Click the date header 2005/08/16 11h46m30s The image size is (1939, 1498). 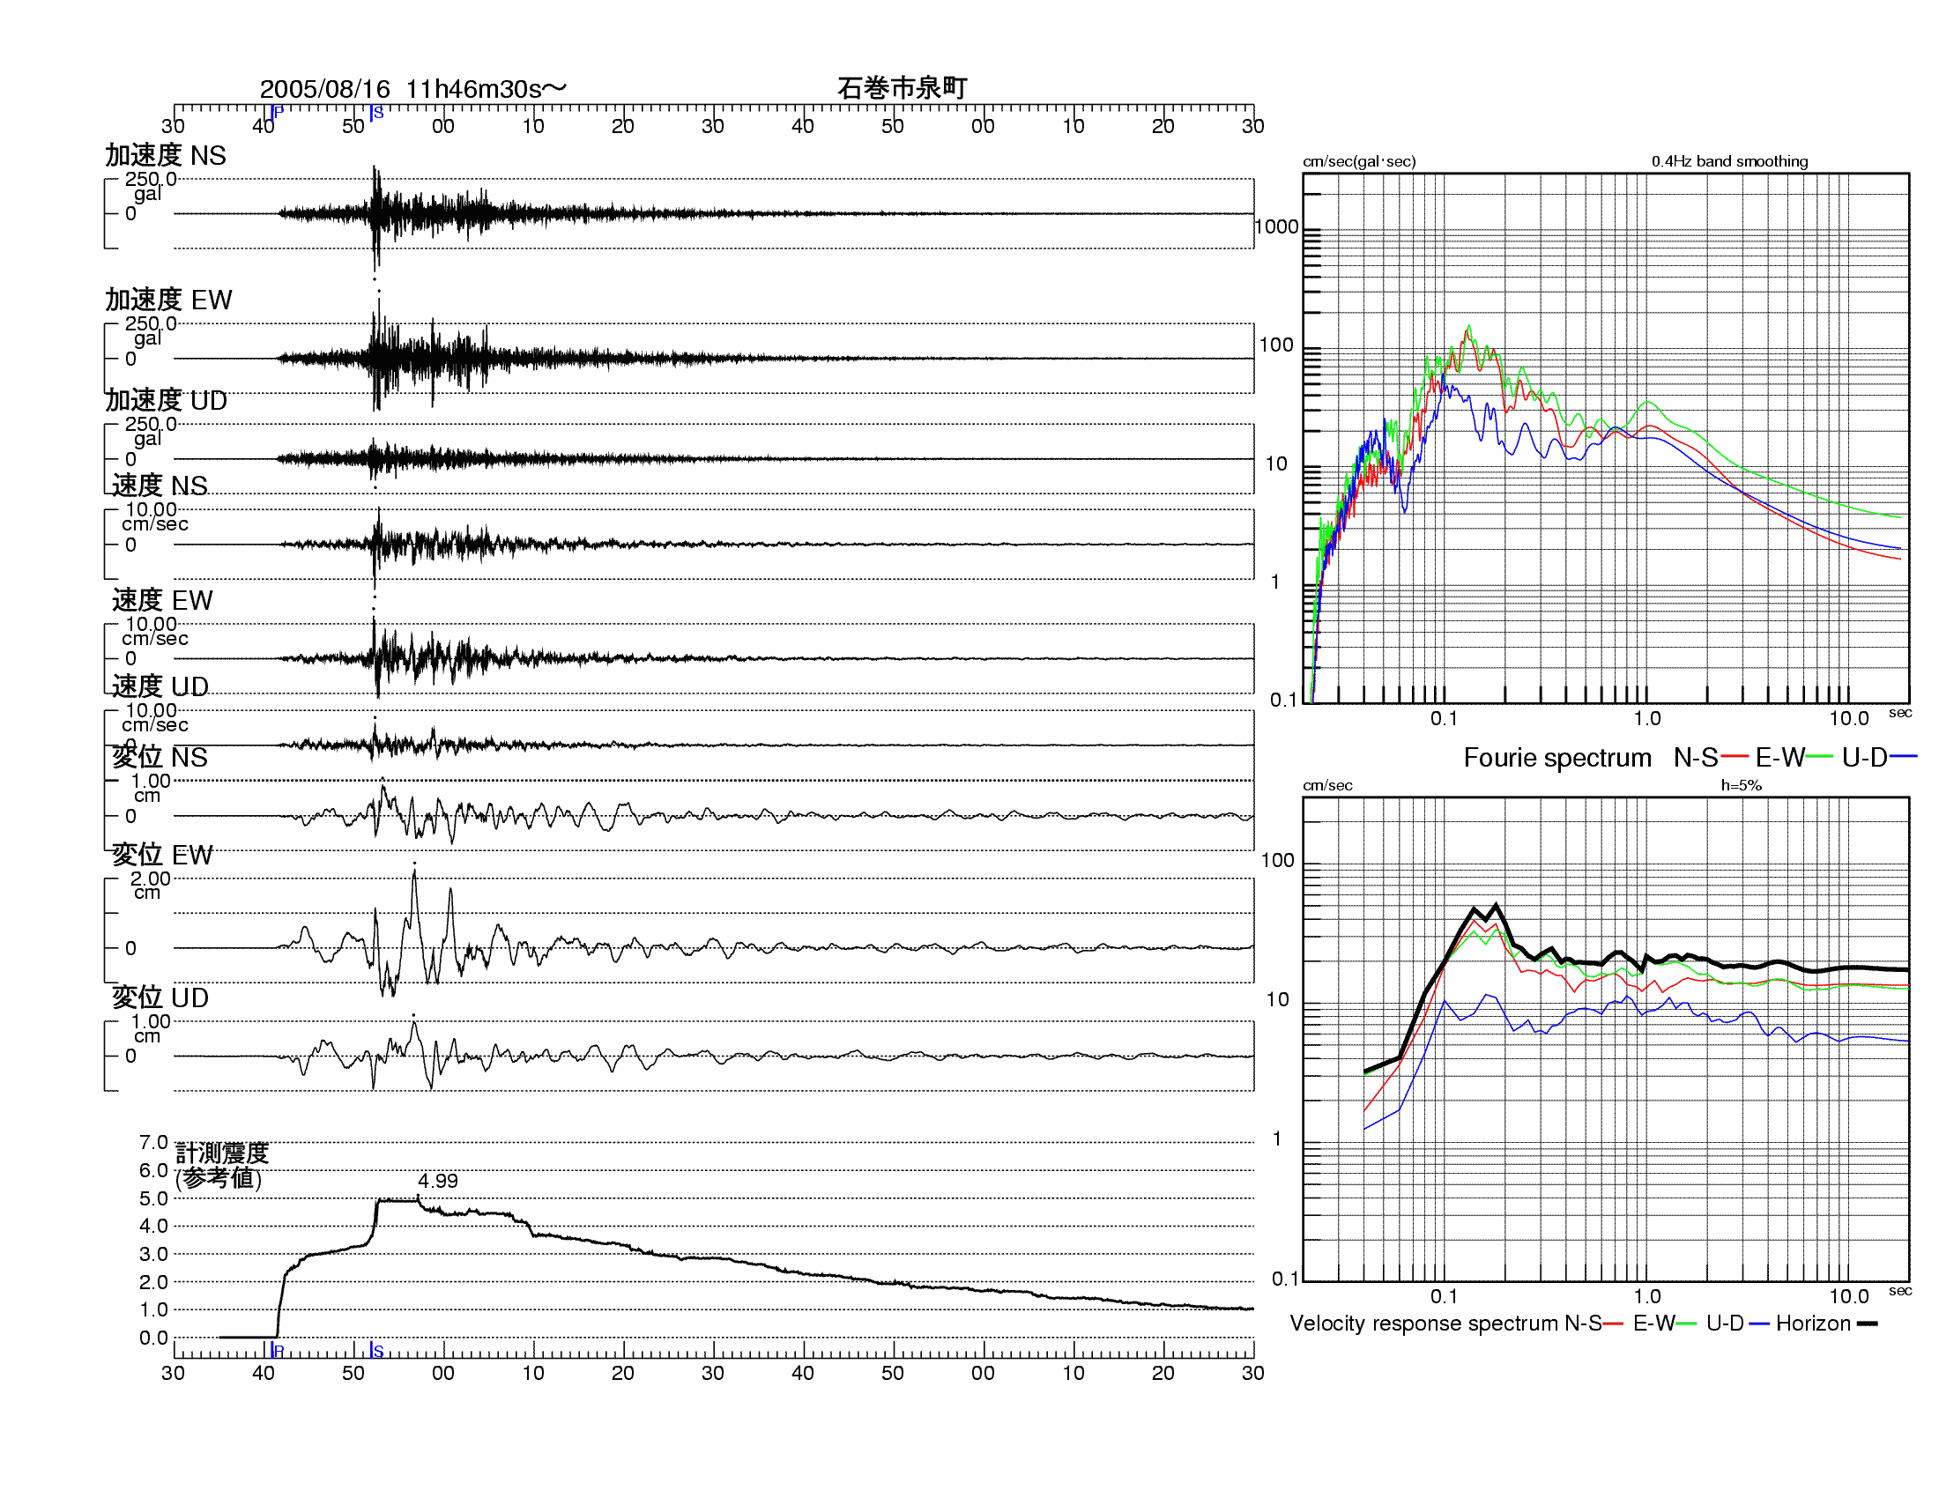pos(412,89)
